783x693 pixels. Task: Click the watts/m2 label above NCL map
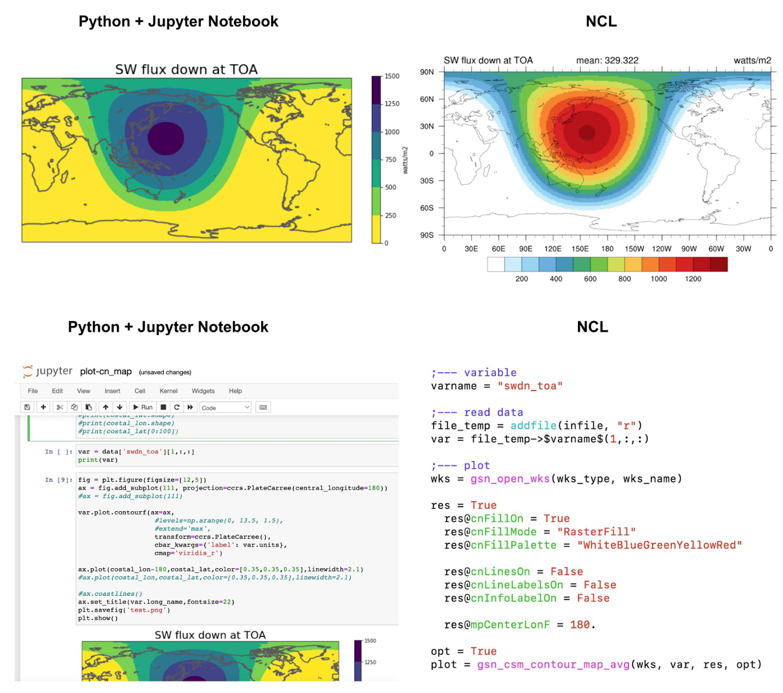tap(752, 60)
